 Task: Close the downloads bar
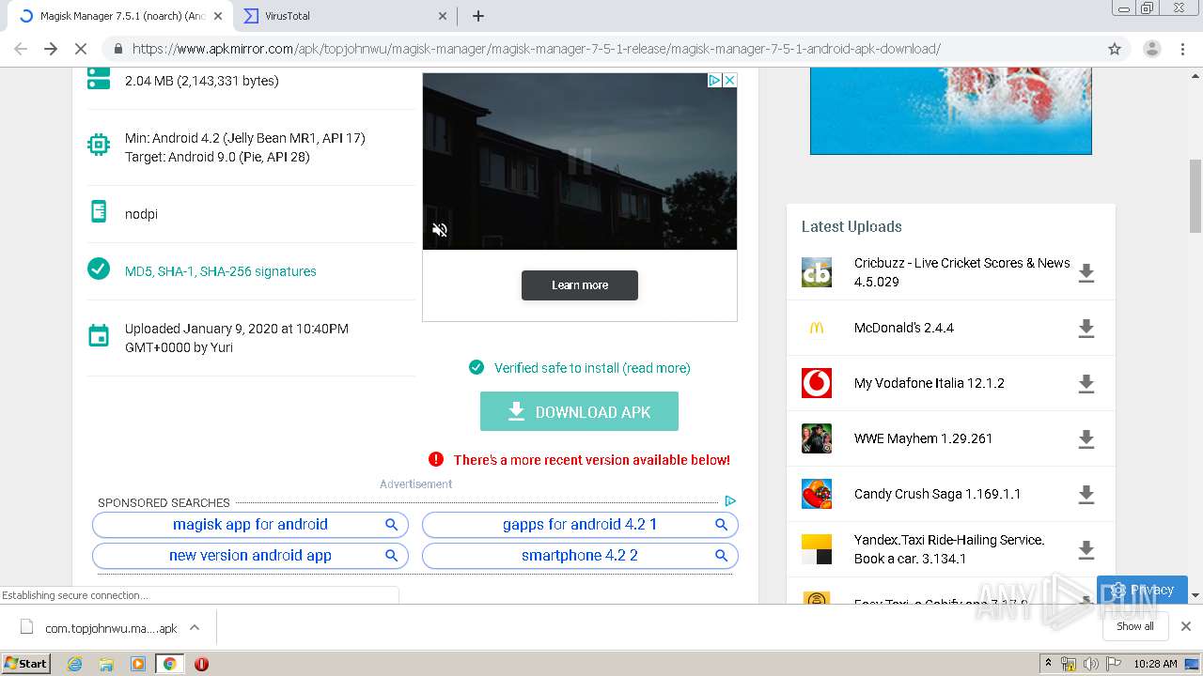point(1186,626)
